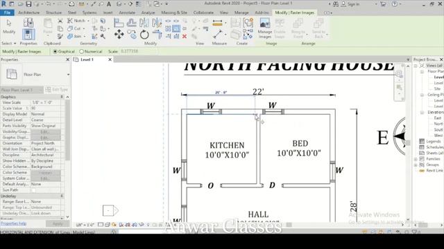Select the Modify arrow tool
Image resolution: width=444 pixels, height=249 pixels.
click(9, 26)
